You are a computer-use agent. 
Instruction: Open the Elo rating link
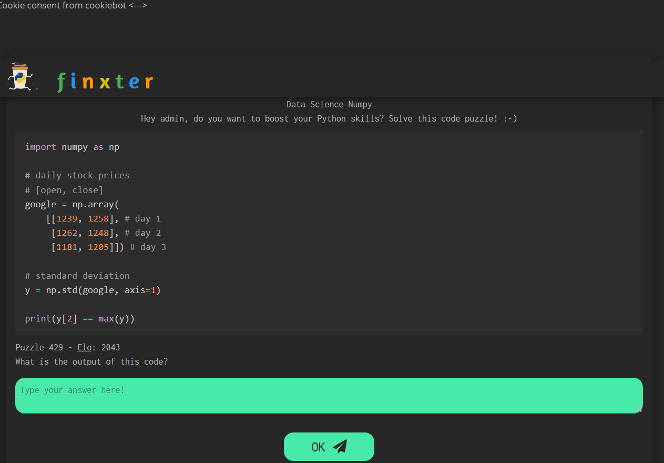[84, 347]
